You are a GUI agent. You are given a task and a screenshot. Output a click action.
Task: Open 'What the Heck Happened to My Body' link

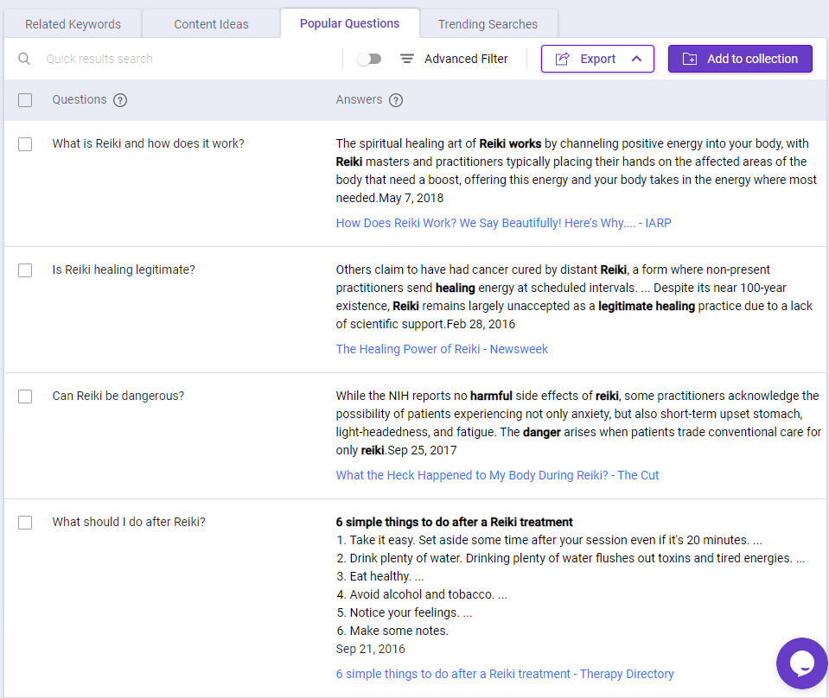pyautogui.click(x=497, y=475)
